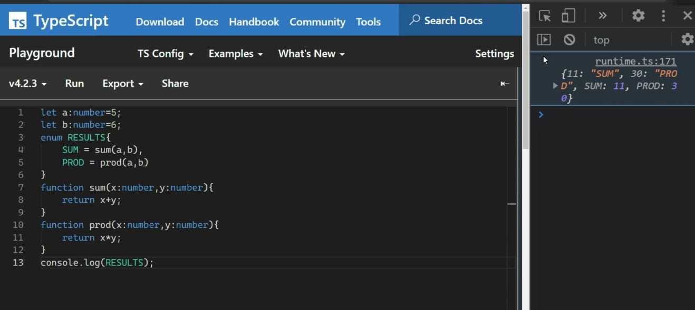Show more DevTools tabs chevron
The image size is (695, 310).
coord(602,16)
